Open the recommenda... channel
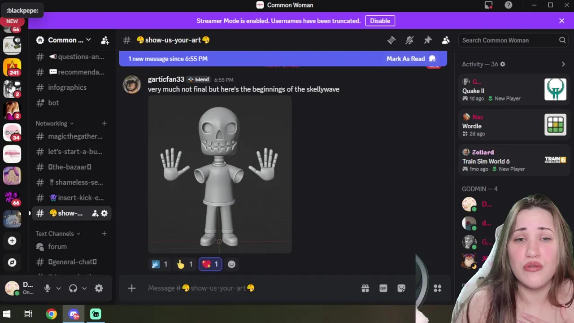 pyautogui.click(x=72, y=72)
